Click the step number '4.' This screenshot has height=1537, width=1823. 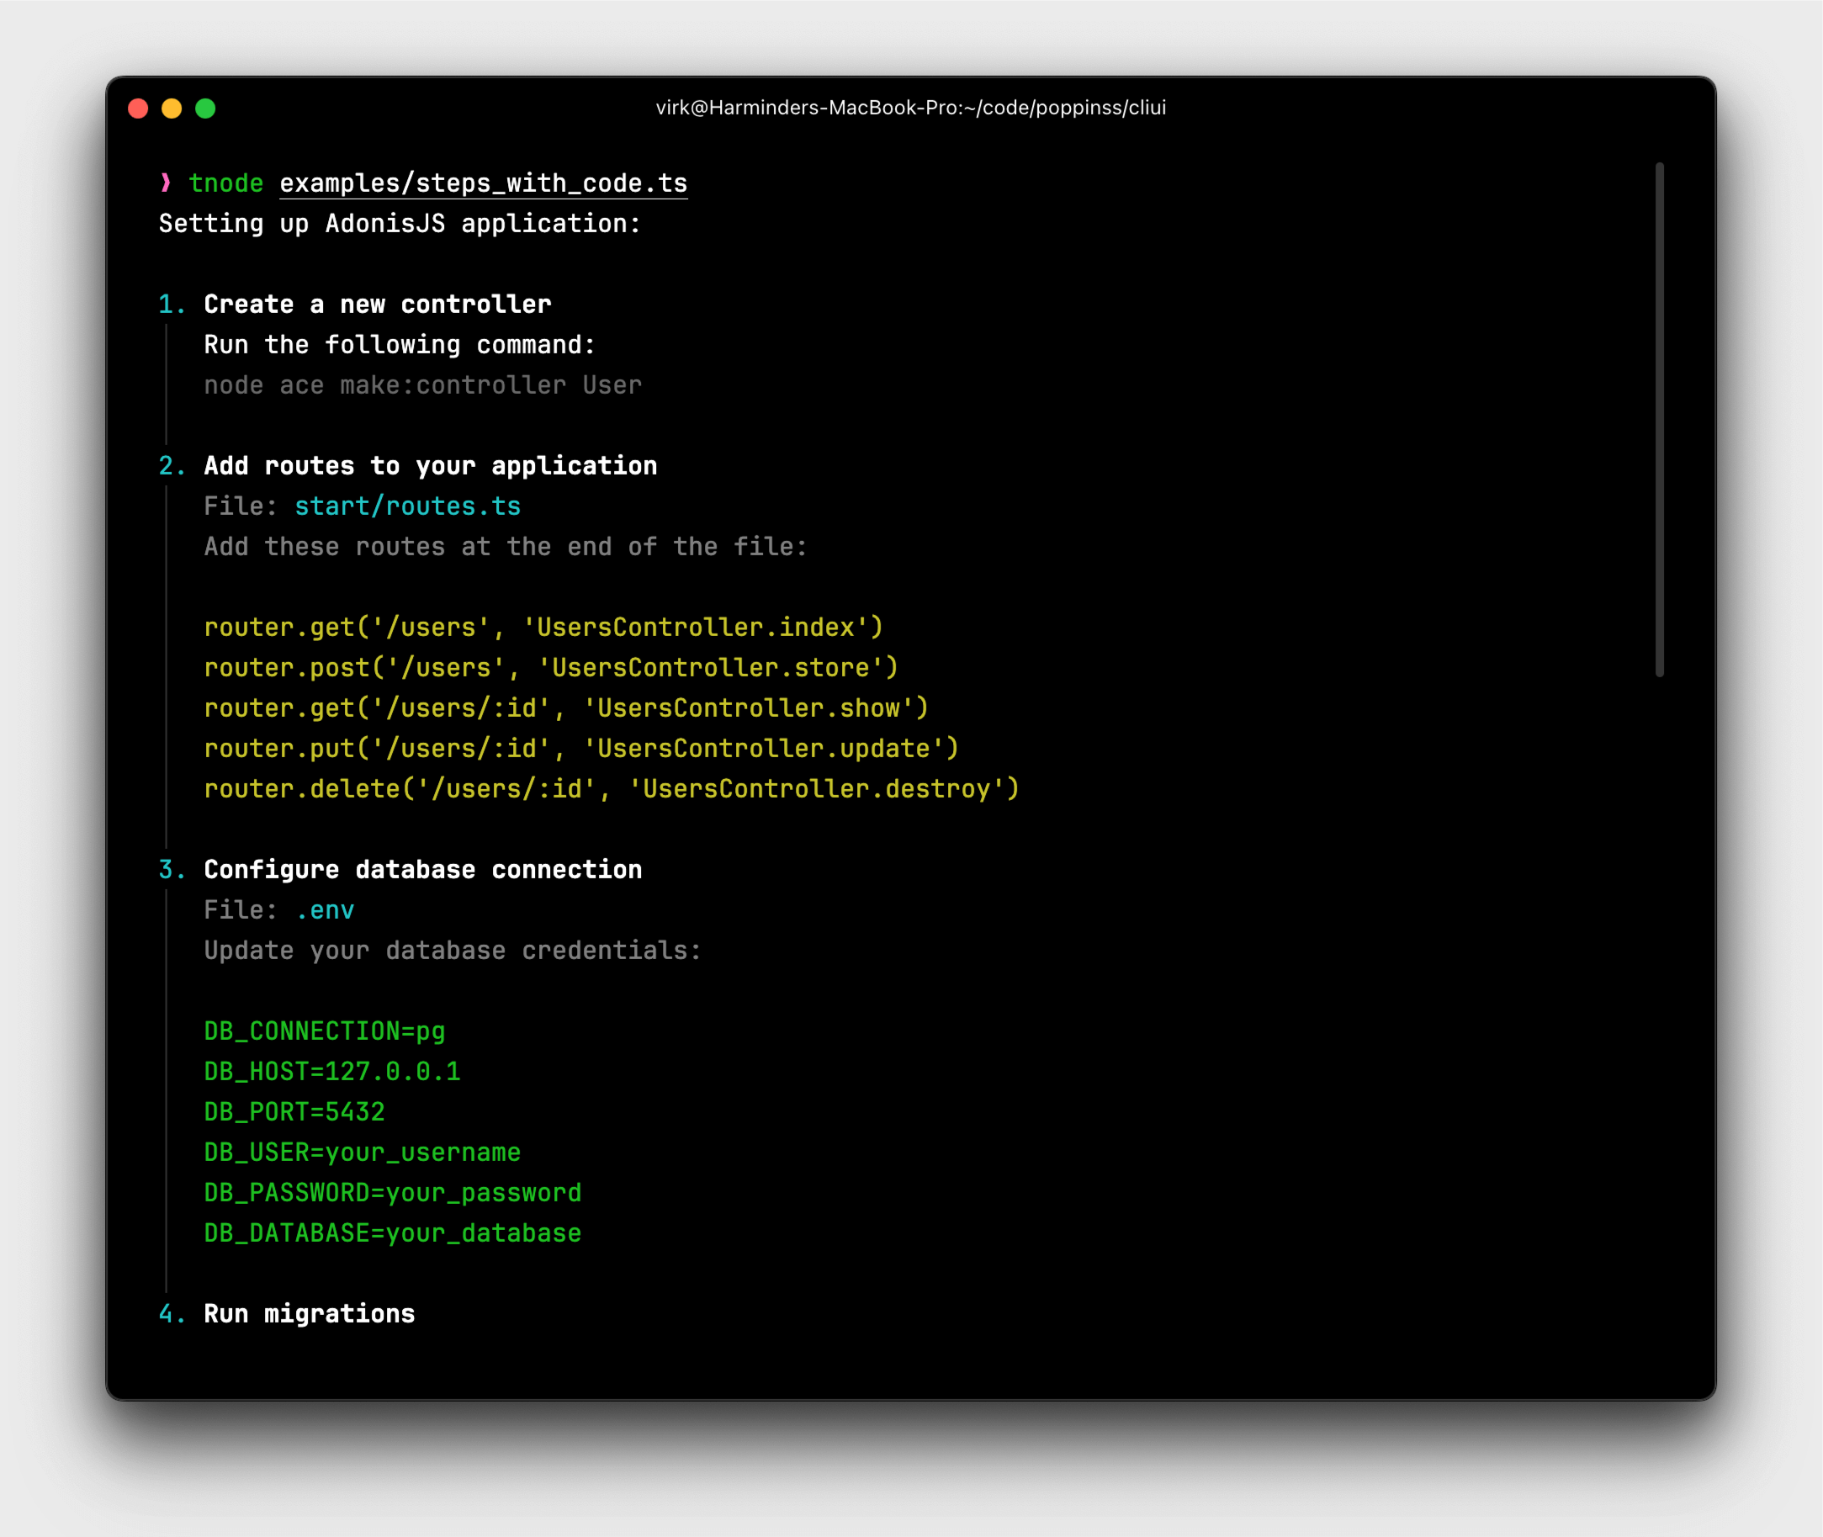pos(172,1314)
